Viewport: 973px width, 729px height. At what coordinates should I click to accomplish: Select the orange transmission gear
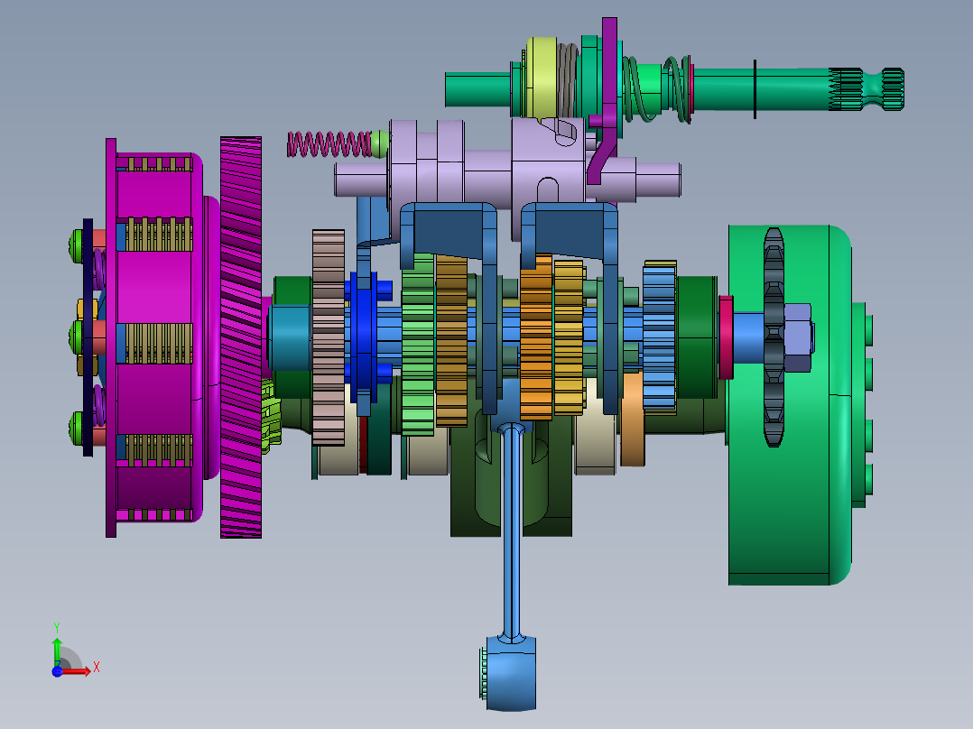(x=536, y=338)
